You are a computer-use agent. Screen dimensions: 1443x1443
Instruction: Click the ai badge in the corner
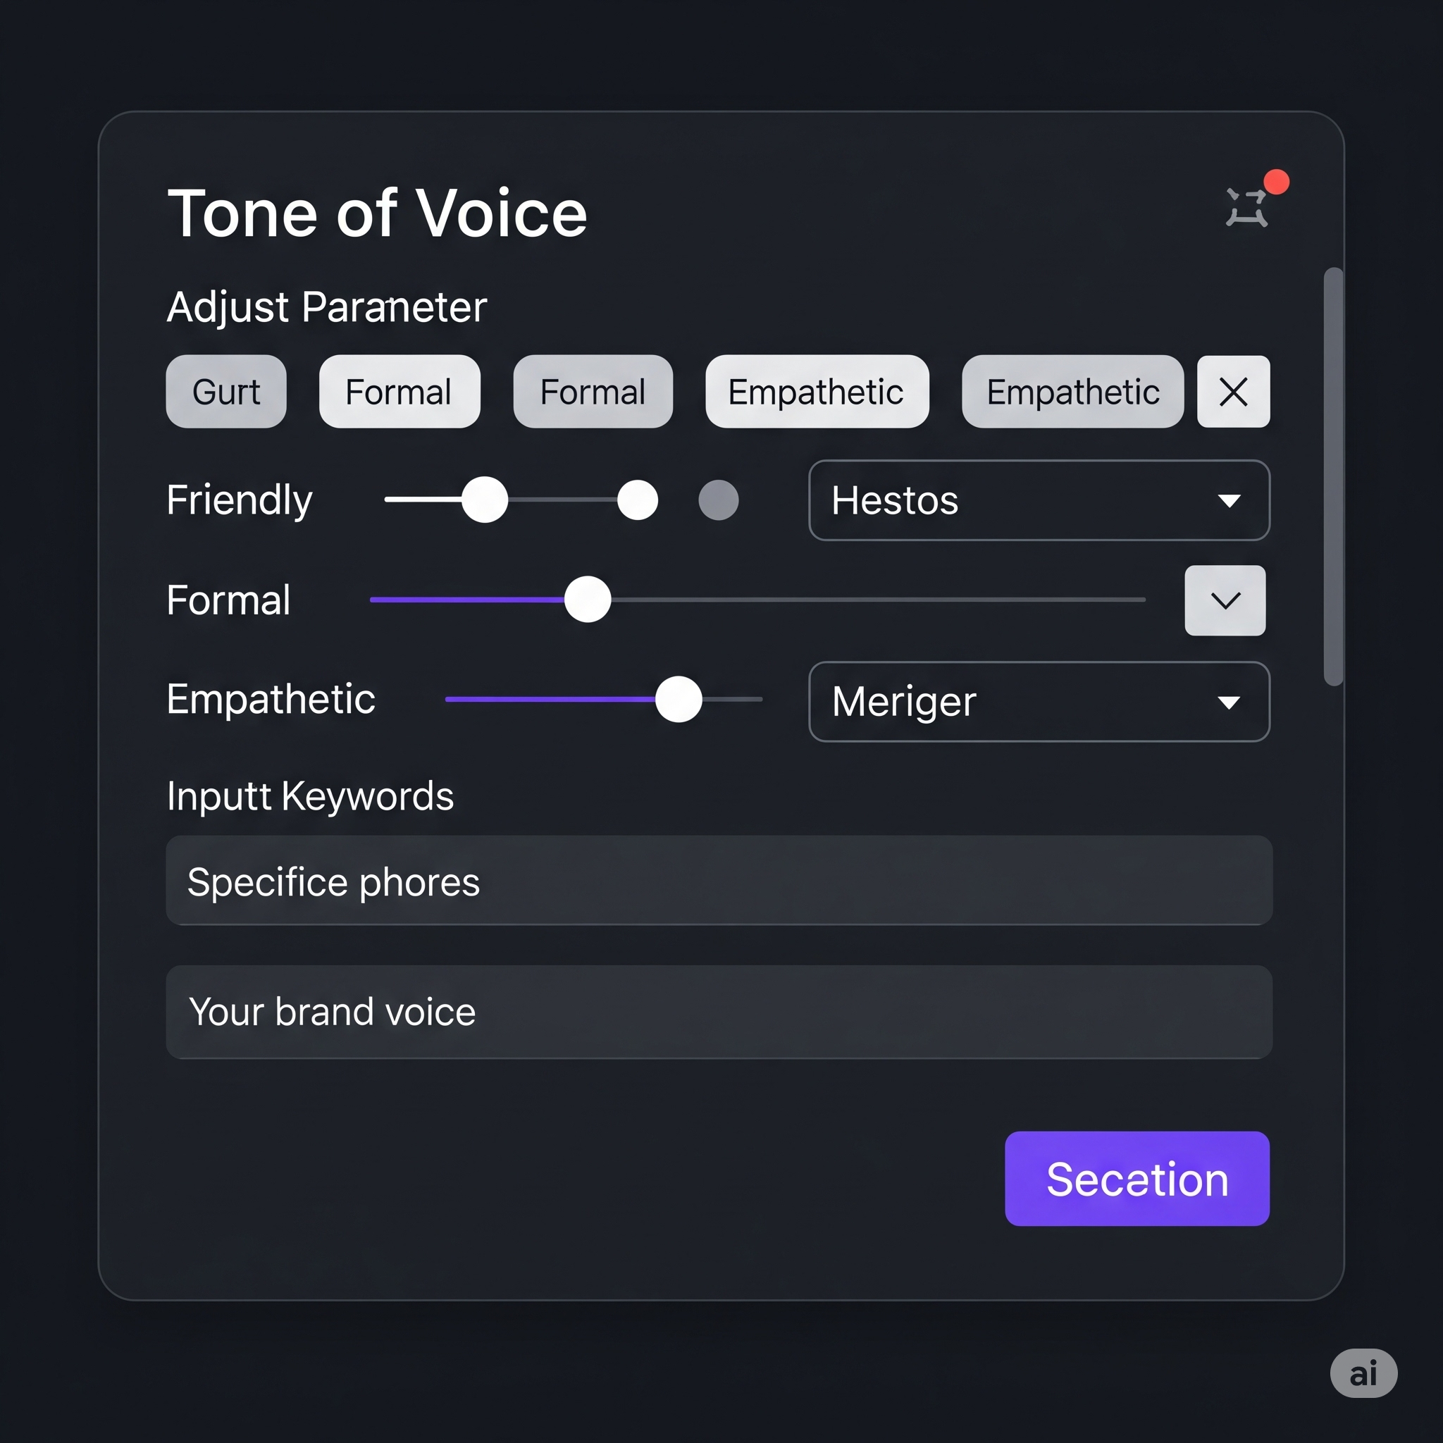pos(1363,1373)
